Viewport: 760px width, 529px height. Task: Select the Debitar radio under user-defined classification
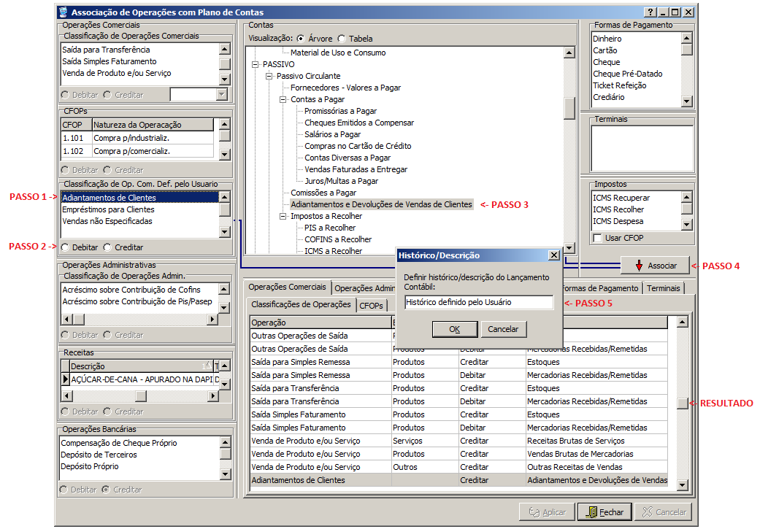point(66,247)
